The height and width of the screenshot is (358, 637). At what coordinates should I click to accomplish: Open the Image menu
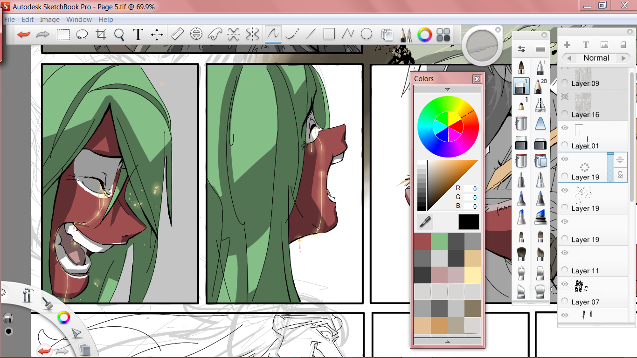[49, 20]
